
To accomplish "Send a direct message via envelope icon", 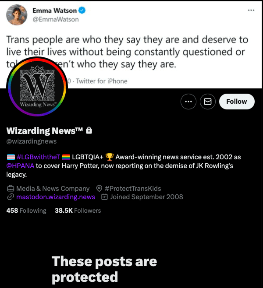I will pyautogui.click(x=208, y=102).
